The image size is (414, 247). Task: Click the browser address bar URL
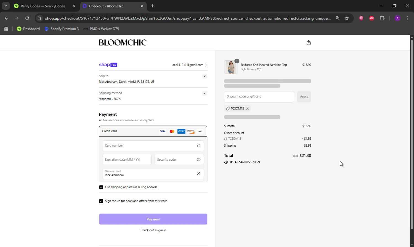coord(188,18)
